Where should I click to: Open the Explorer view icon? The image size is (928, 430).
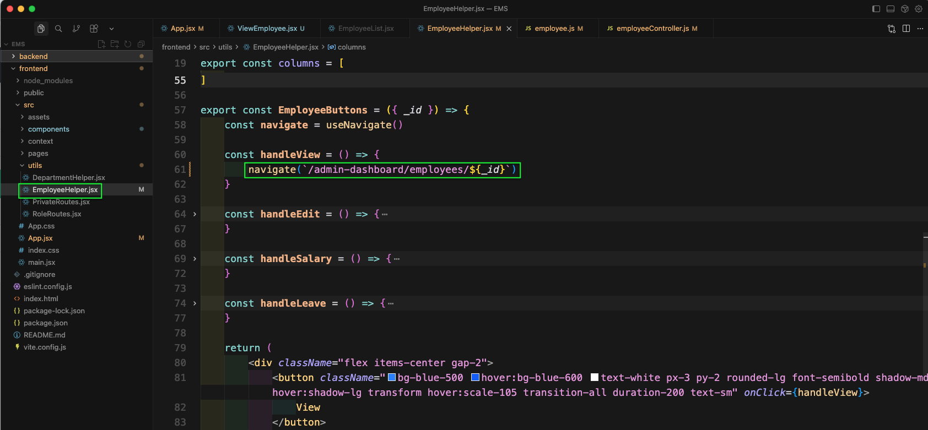(41, 29)
